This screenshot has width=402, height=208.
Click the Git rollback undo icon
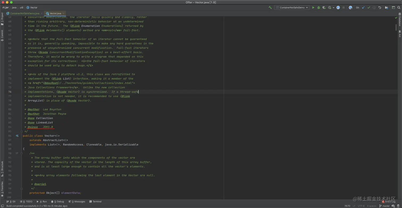point(380,8)
